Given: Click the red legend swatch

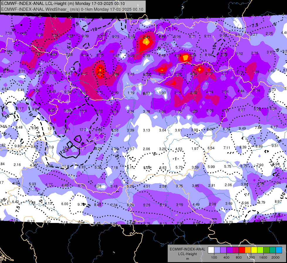Looking at the screenshot, I should 242,250.
